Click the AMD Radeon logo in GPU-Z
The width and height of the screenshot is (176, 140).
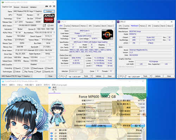[49, 18]
